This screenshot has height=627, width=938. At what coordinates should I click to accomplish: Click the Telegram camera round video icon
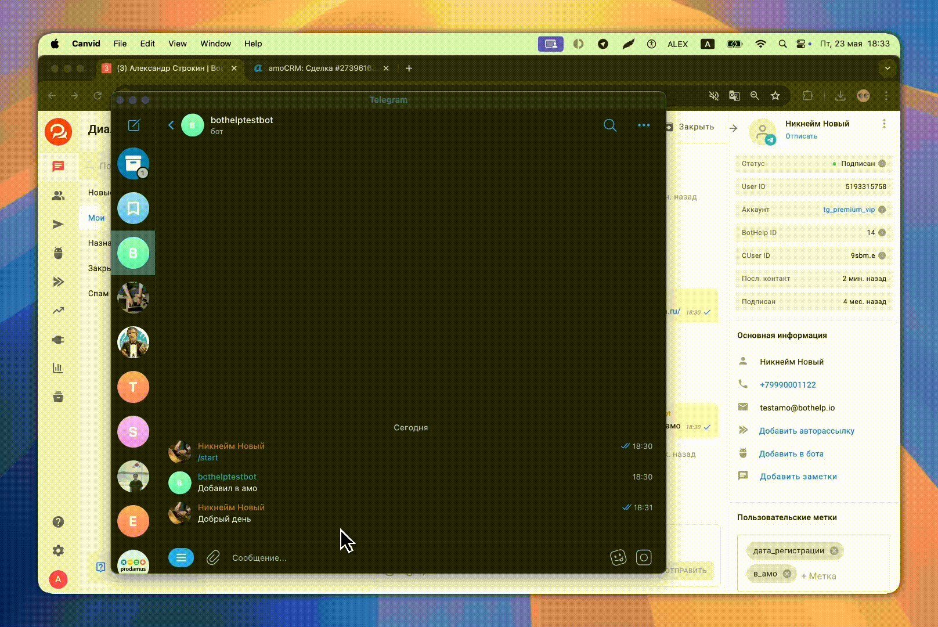(x=644, y=557)
